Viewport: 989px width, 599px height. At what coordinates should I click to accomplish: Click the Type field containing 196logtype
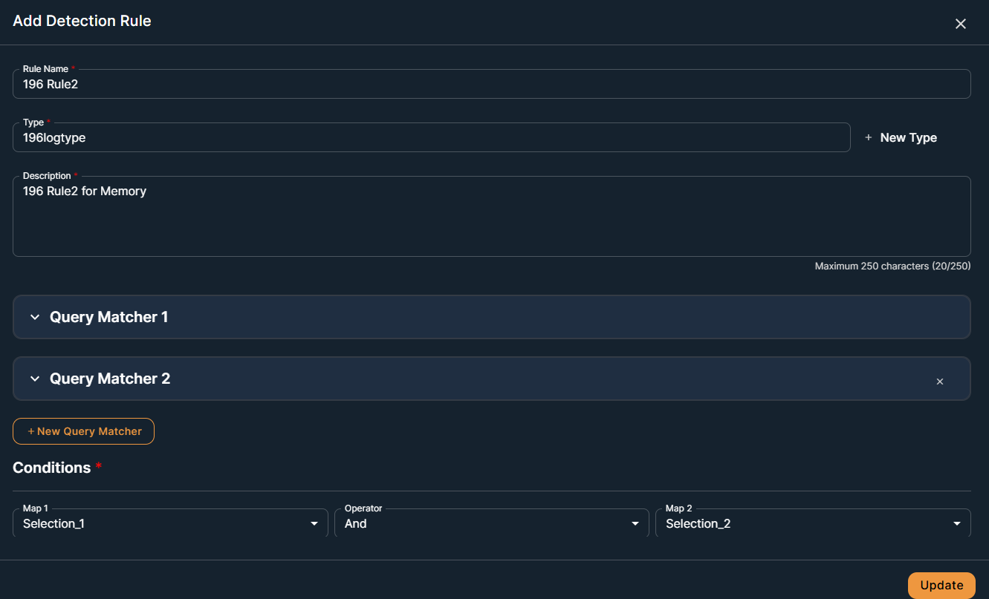pos(431,138)
